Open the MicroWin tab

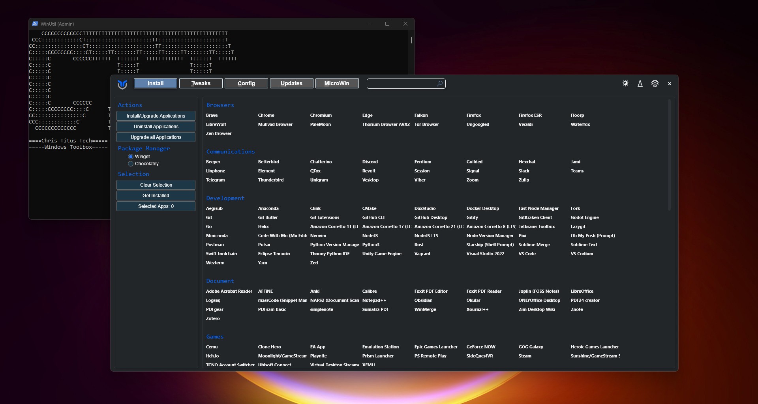(x=337, y=83)
